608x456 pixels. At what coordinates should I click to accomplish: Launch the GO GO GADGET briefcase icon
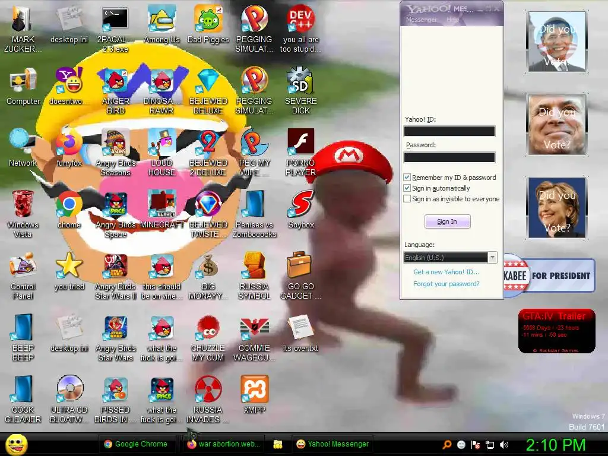tap(300, 275)
